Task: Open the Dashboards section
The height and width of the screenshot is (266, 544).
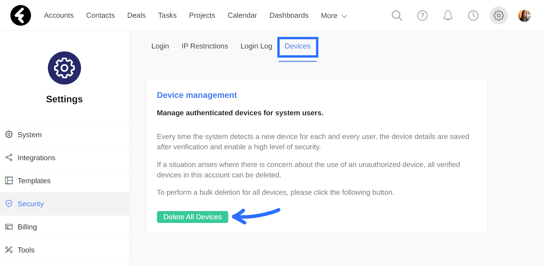Action: tap(289, 15)
